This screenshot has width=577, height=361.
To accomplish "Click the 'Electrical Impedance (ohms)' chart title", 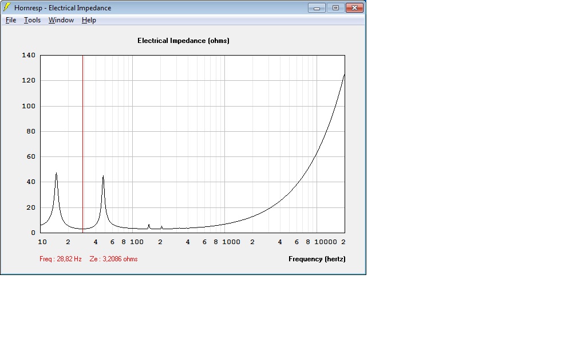I will point(183,41).
